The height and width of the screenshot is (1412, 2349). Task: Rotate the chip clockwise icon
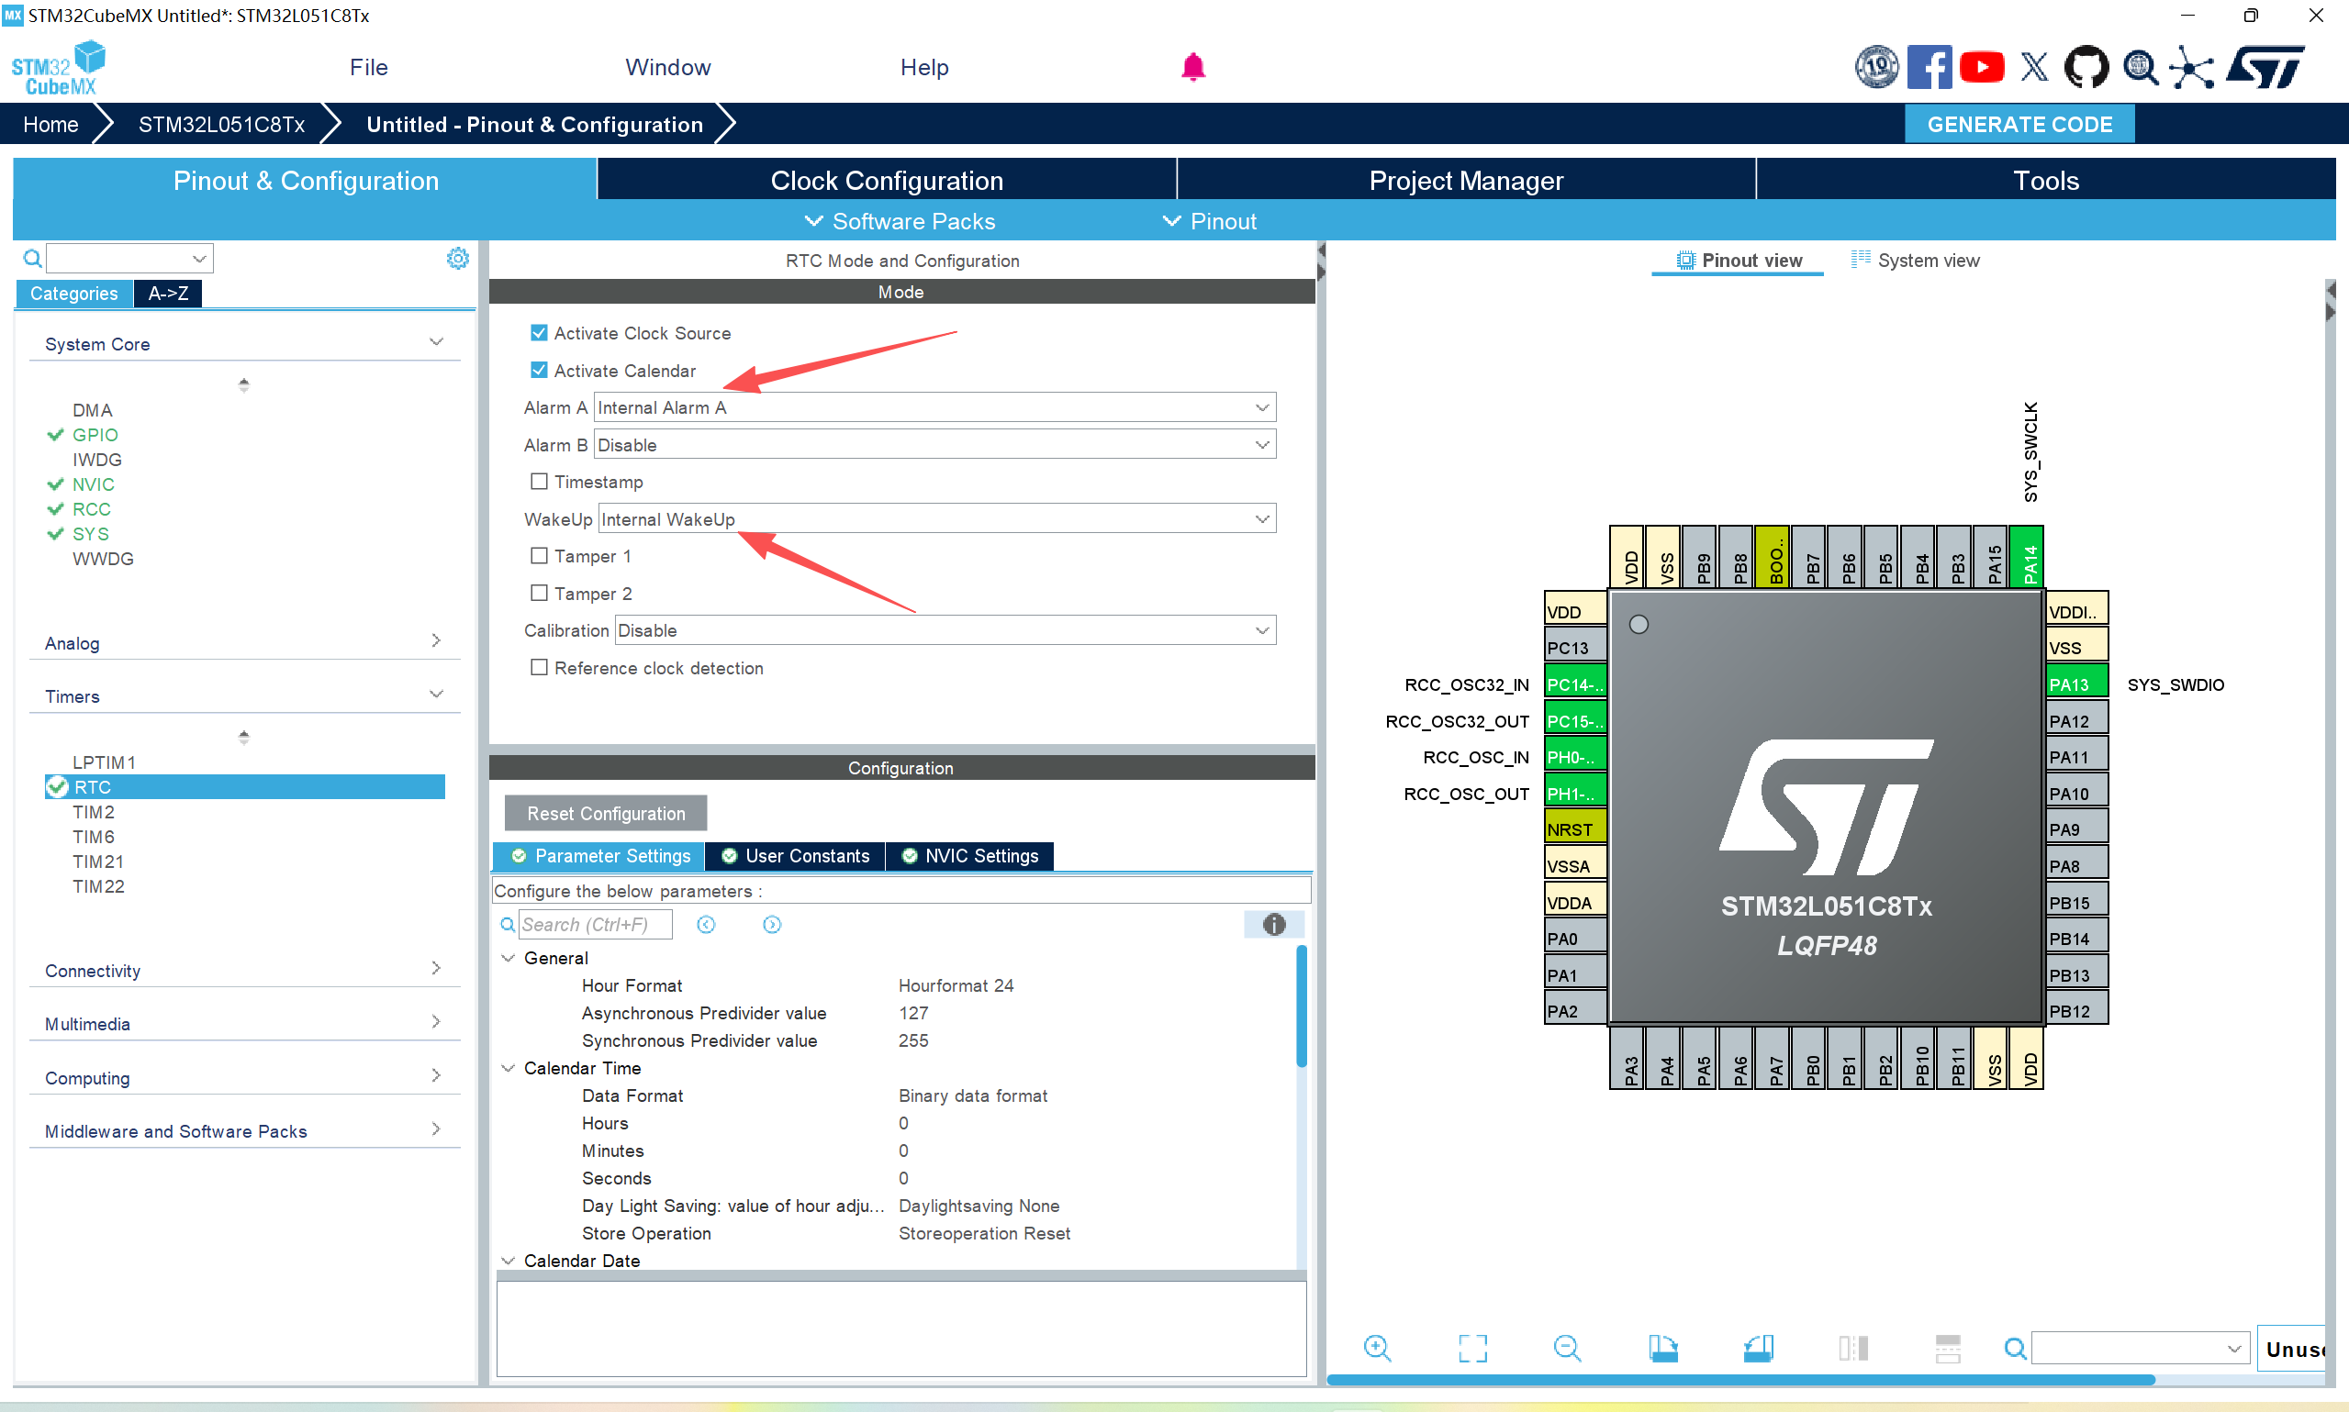1662,1347
